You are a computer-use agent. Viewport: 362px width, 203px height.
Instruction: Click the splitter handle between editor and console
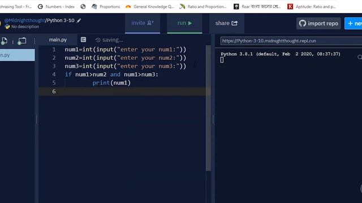coord(213,119)
